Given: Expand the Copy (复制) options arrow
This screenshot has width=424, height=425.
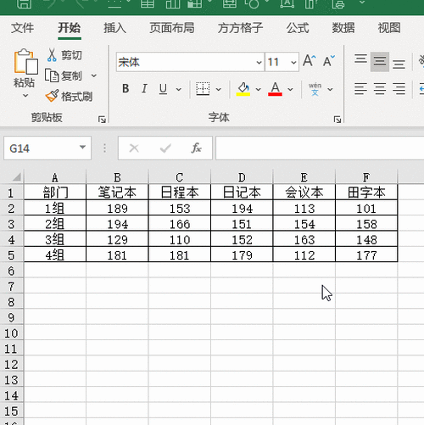Looking at the screenshot, I should tap(94, 75).
